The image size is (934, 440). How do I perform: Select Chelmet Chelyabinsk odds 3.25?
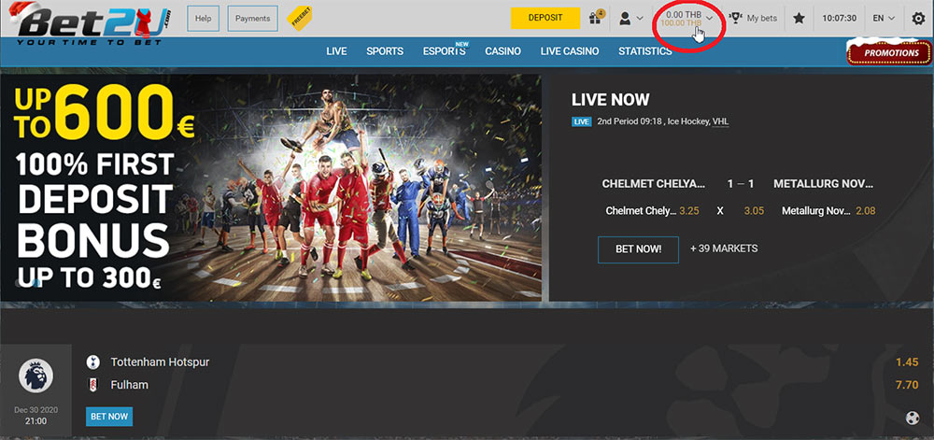click(652, 211)
